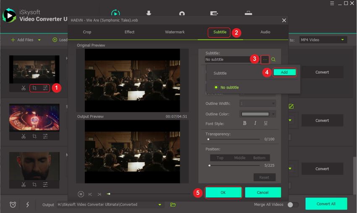Click the lightning high-speed conversion icon
The width and height of the screenshot is (357, 213).
28,205
